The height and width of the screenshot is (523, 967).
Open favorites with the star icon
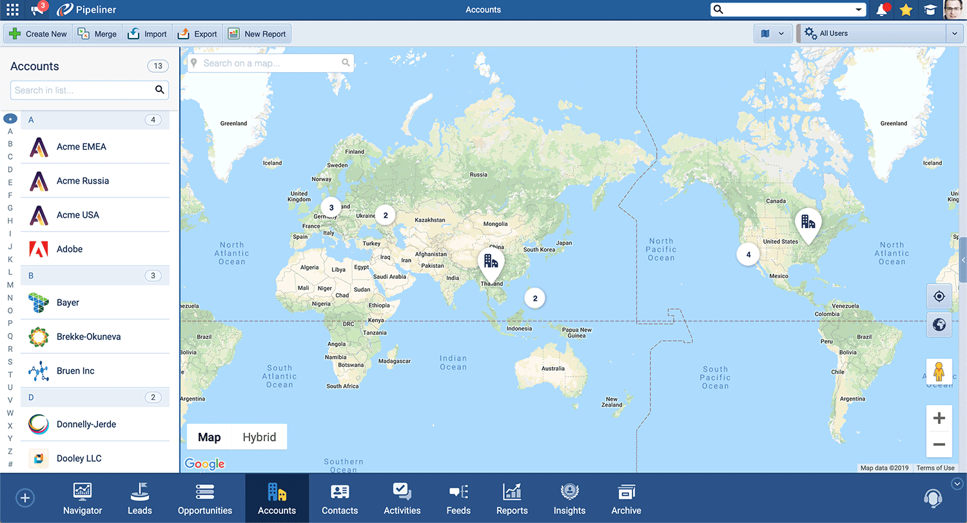click(x=906, y=9)
